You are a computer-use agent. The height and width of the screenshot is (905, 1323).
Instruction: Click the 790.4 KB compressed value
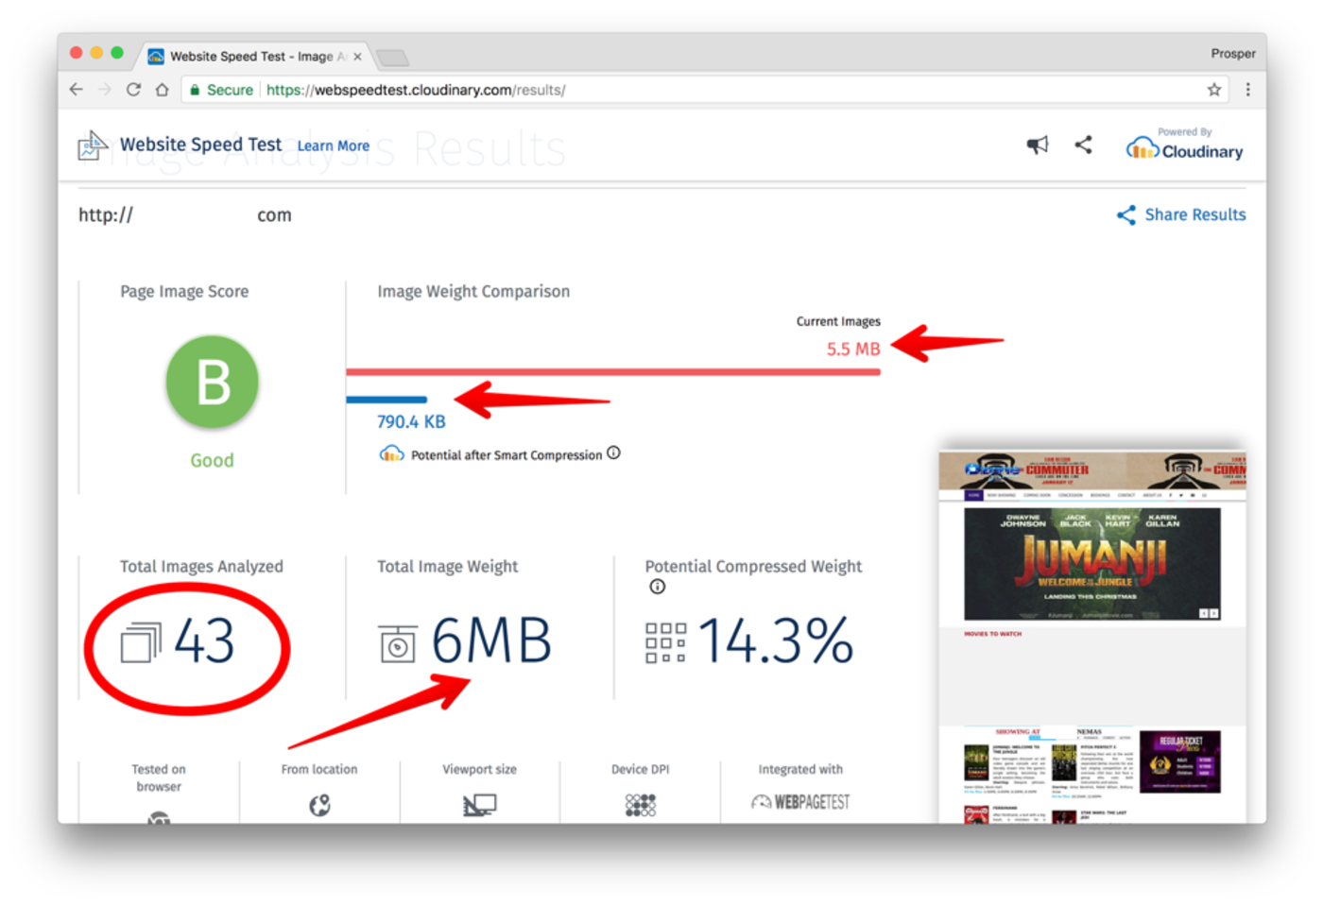(x=411, y=421)
